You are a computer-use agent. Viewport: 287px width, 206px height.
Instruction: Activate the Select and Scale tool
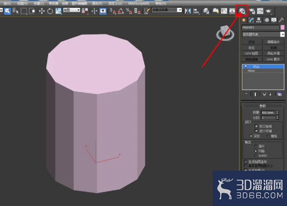(x=58, y=11)
